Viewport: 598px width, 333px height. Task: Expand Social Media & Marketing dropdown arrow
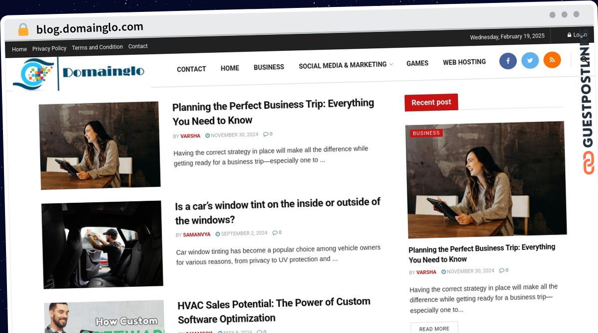coord(391,65)
